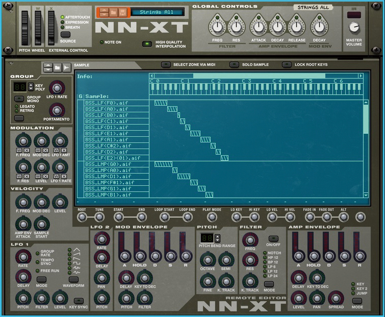Viewport: 385px width, 317px height.
Task: Adjust Key Poly stepper arrows
Action: click(31, 87)
